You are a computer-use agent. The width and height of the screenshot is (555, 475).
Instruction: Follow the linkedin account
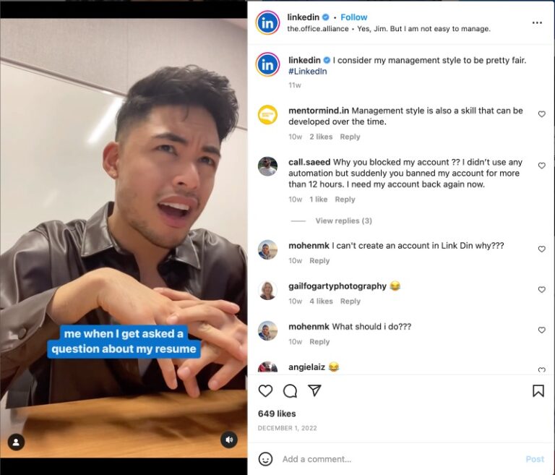(x=353, y=17)
